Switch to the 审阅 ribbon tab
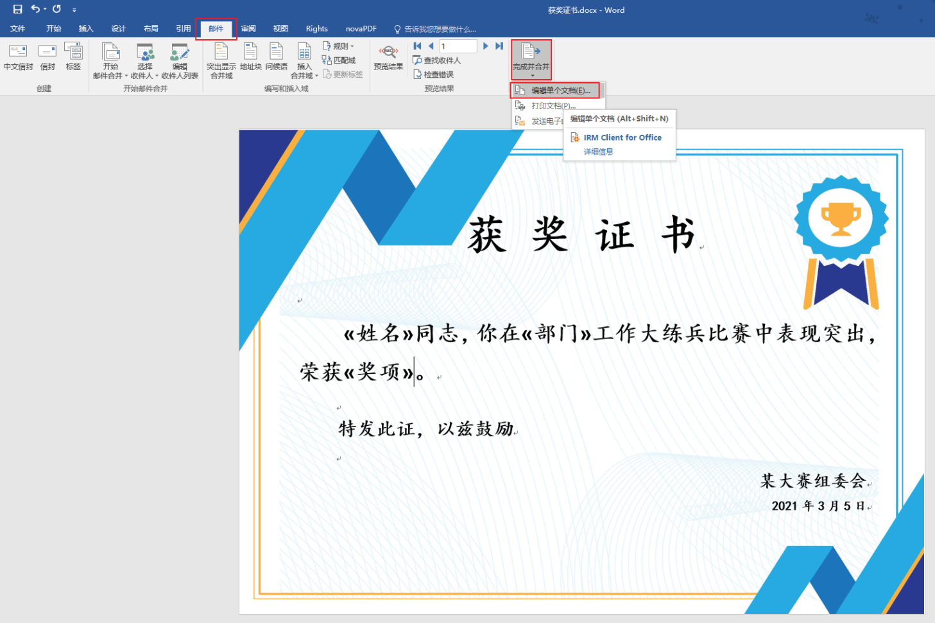935x623 pixels. (x=248, y=29)
